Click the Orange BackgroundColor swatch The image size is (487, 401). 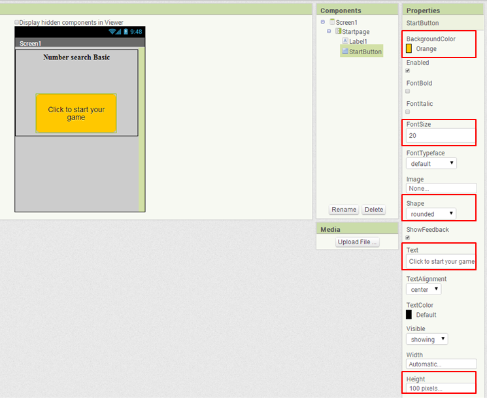click(409, 48)
